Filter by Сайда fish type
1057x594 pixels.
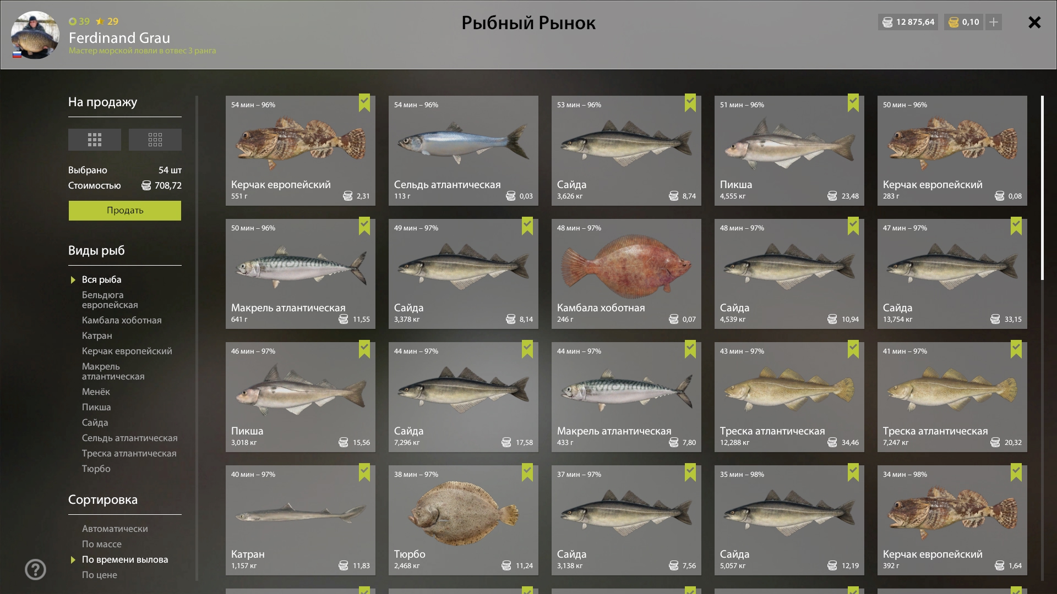coord(95,422)
